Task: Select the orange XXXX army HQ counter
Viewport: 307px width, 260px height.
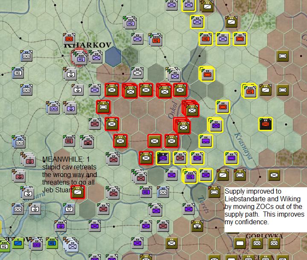Action: 156,40
